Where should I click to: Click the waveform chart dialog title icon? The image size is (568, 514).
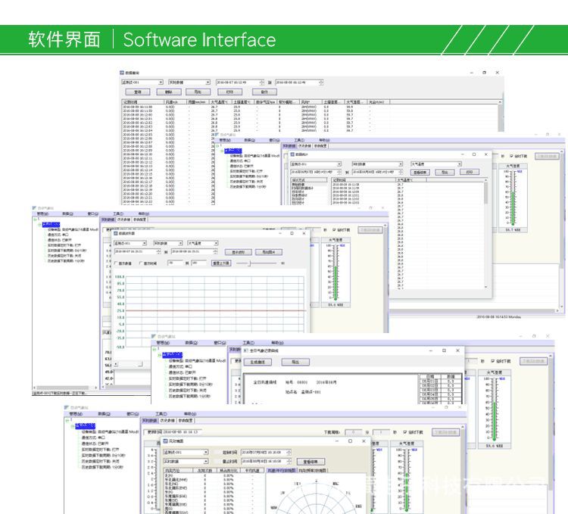pos(116,233)
